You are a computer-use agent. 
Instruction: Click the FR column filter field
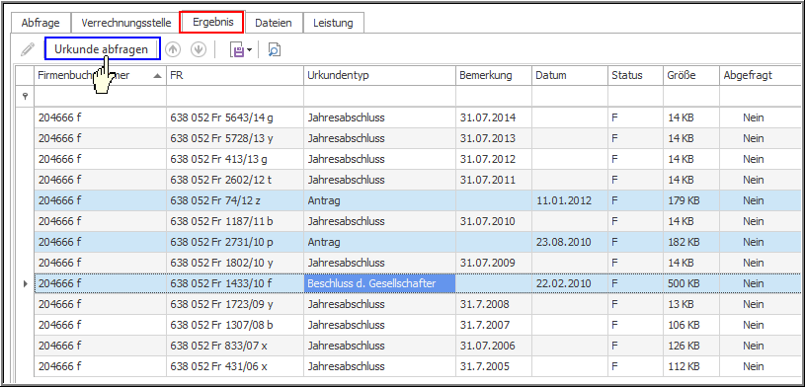(x=235, y=96)
